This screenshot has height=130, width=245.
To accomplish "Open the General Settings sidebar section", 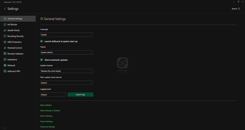I will click(x=18, y=19).
